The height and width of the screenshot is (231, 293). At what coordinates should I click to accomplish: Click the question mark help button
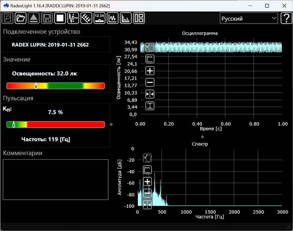coord(286,18)
